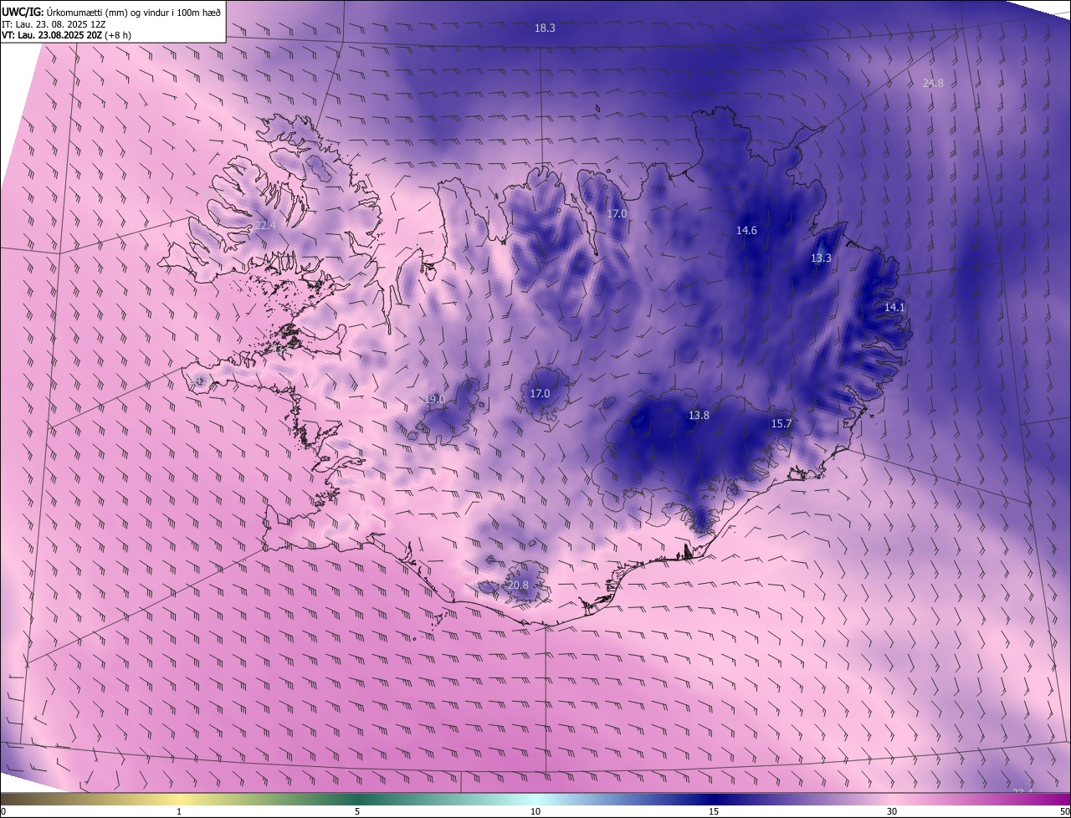Click the 22.4 value on the Westfjords

pos(265,225)
